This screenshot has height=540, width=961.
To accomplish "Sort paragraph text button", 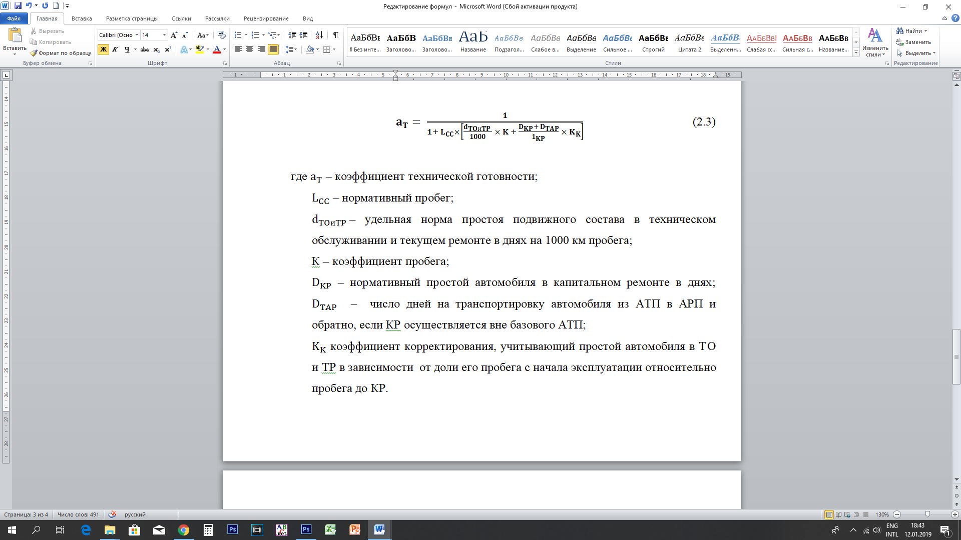I will [319, 35].
